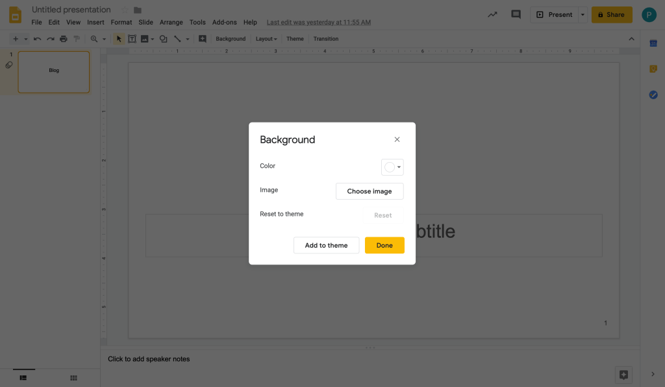Select the Blog slide thumbnail
Viewport: 665px width, 387px height.
pos(54,72)
